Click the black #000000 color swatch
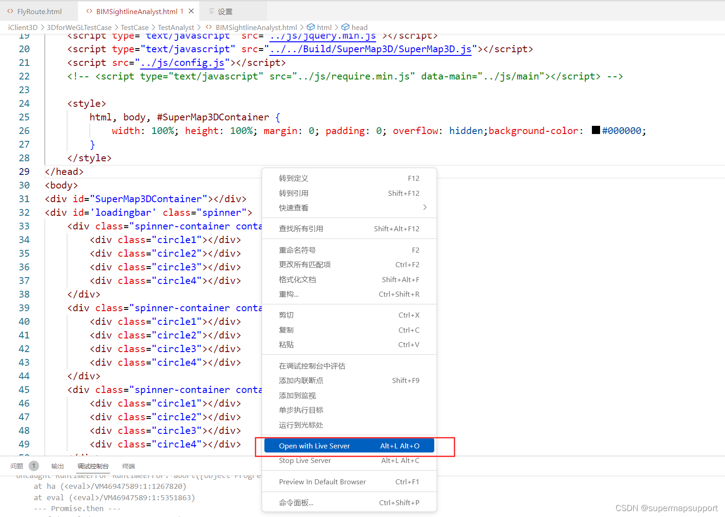 click(596, 130)
